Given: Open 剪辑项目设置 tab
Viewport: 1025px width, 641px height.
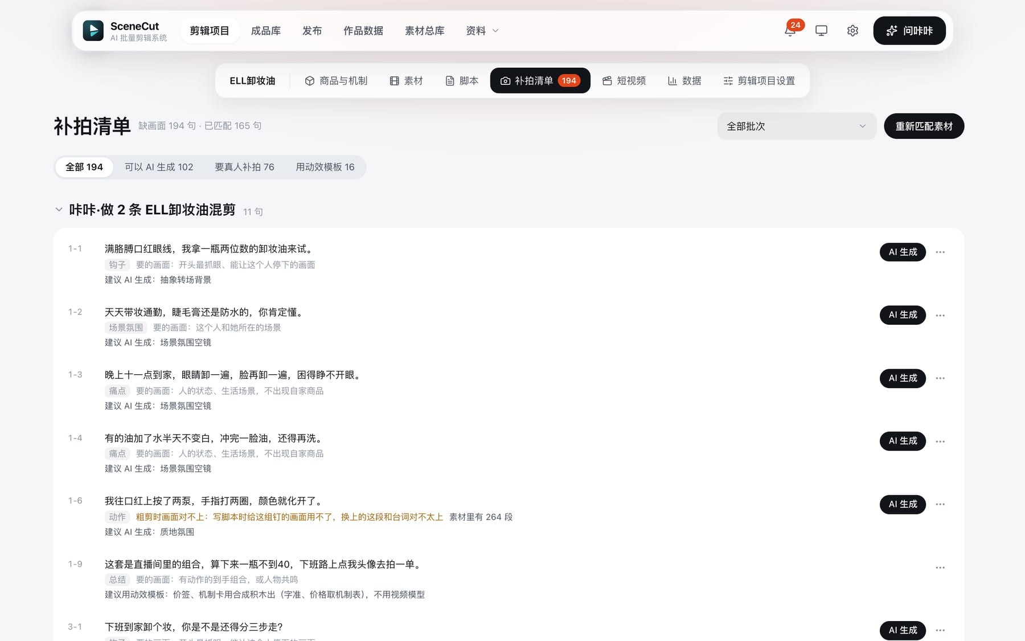Looking at the screenshot, I should click(x=759, y=81).
